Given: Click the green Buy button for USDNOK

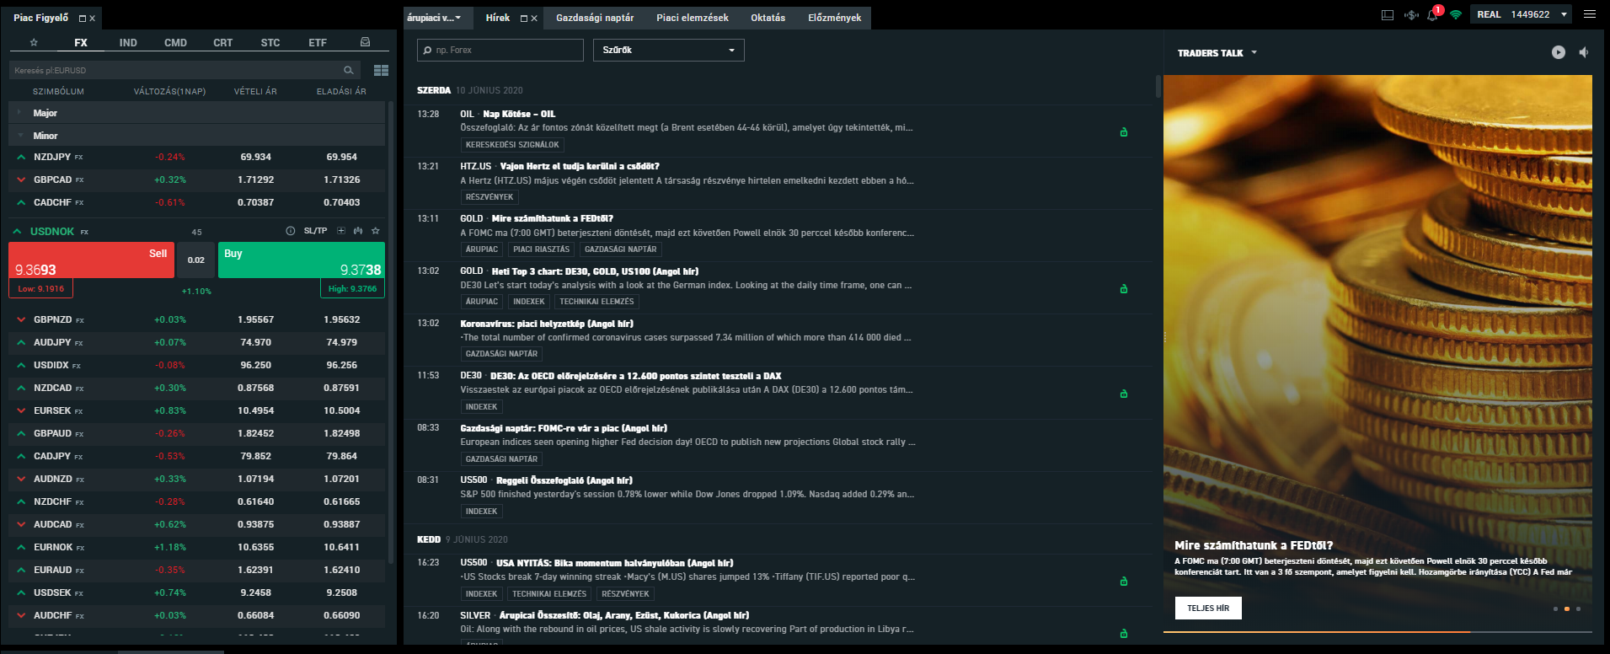Looking at the screenshot, I should click(302, 260).
